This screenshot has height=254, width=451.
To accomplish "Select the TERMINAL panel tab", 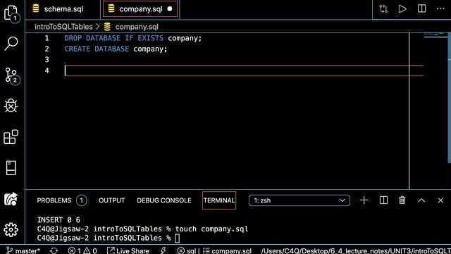I will point(219,200).
